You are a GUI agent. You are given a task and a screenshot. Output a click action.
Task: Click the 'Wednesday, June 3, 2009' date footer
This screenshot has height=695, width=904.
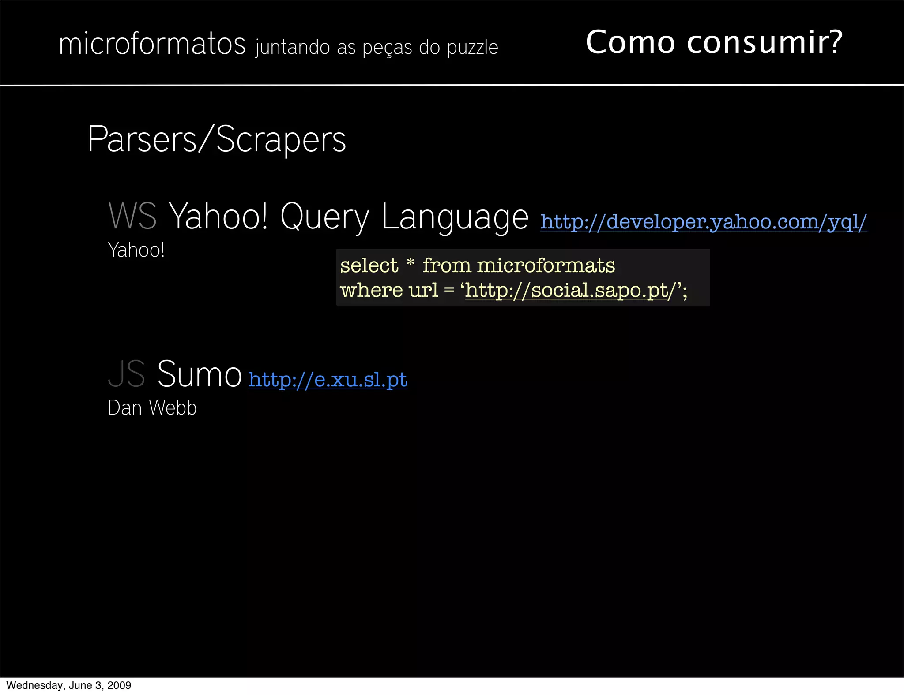tap(68, 685)
